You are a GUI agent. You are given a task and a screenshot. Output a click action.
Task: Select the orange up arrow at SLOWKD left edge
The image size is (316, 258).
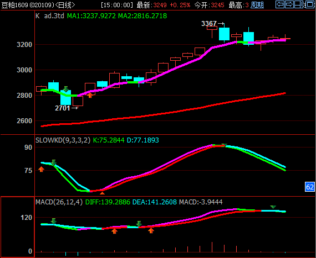coord(42,169)
